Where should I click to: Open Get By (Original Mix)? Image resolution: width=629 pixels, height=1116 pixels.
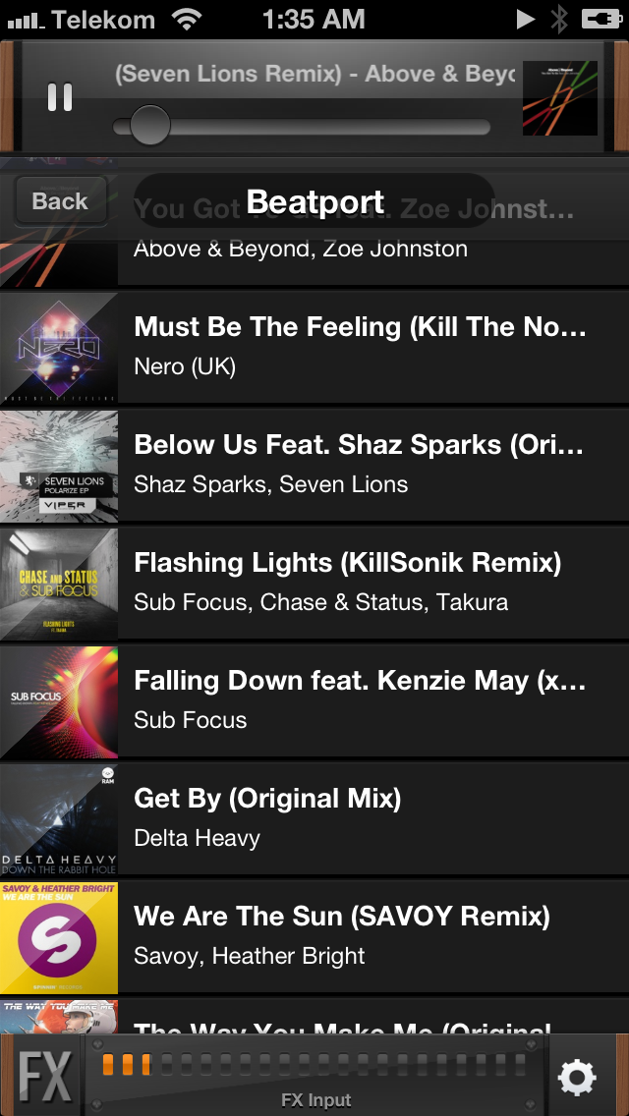[x=267, y=816]
